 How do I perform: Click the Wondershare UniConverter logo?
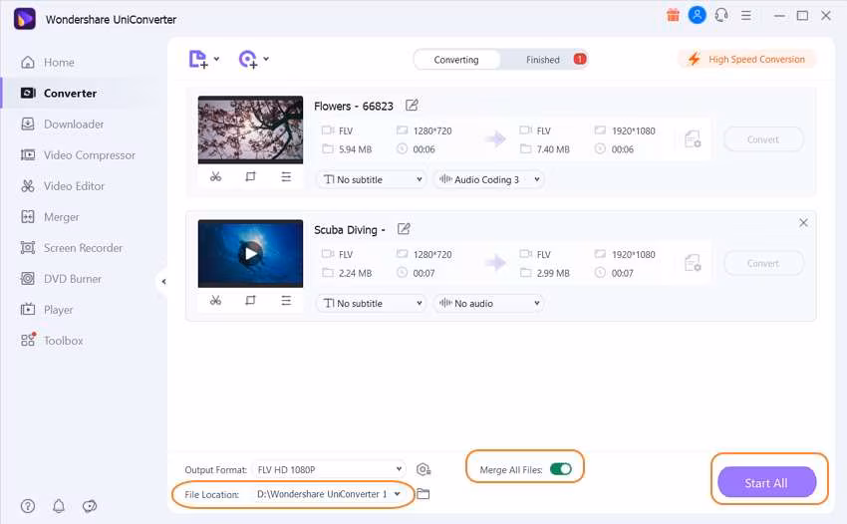(24, 19)
